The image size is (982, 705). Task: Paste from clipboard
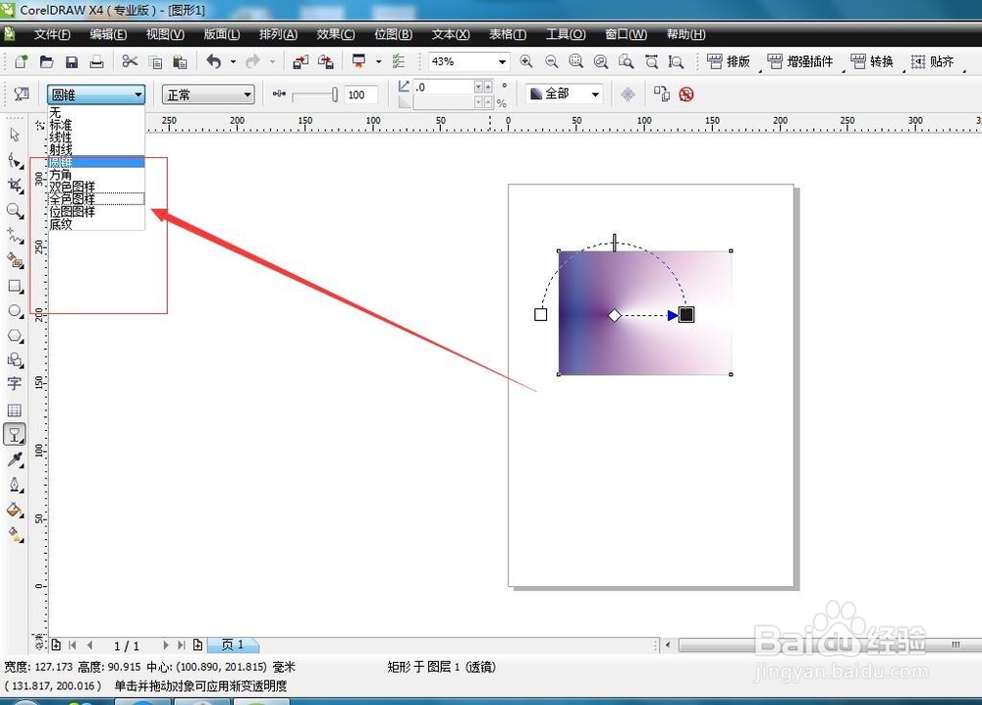pyautogui.click(x=180, y=61)
